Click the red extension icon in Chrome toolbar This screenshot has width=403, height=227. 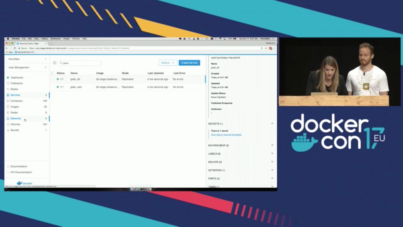(270, 48)
